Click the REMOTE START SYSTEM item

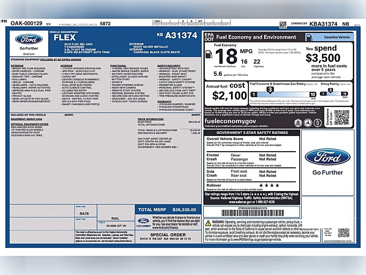click(x=126, y=91)
